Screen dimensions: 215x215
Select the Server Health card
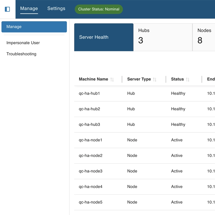click(104, 37)
